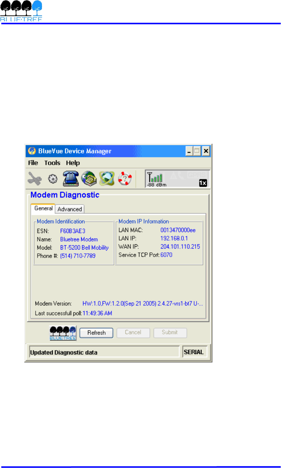Minimize the BlueVue Device Manager window
281x468 pixels.
click(x=189, y=151)
